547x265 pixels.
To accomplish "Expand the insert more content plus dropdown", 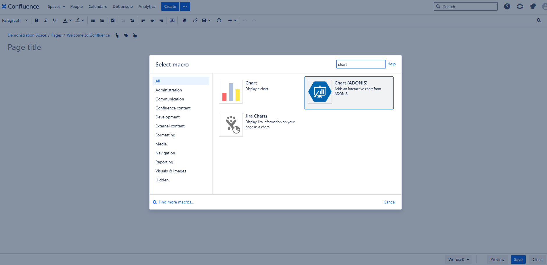I will [232, 20].
